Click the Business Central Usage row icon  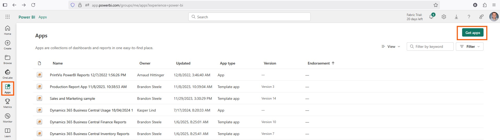(39, 110)
